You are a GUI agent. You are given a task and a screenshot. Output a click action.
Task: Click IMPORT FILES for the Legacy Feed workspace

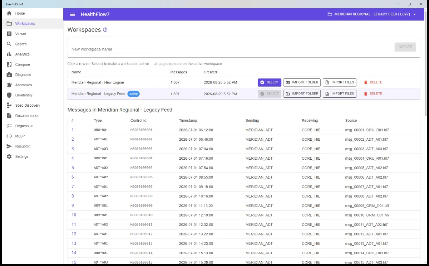click(x=340, y=94)
